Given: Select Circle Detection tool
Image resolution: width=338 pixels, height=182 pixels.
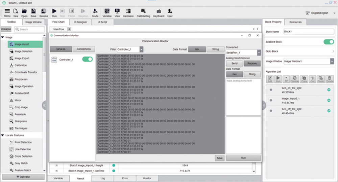Looking at the screenshot, I should (x=24, y=156).
